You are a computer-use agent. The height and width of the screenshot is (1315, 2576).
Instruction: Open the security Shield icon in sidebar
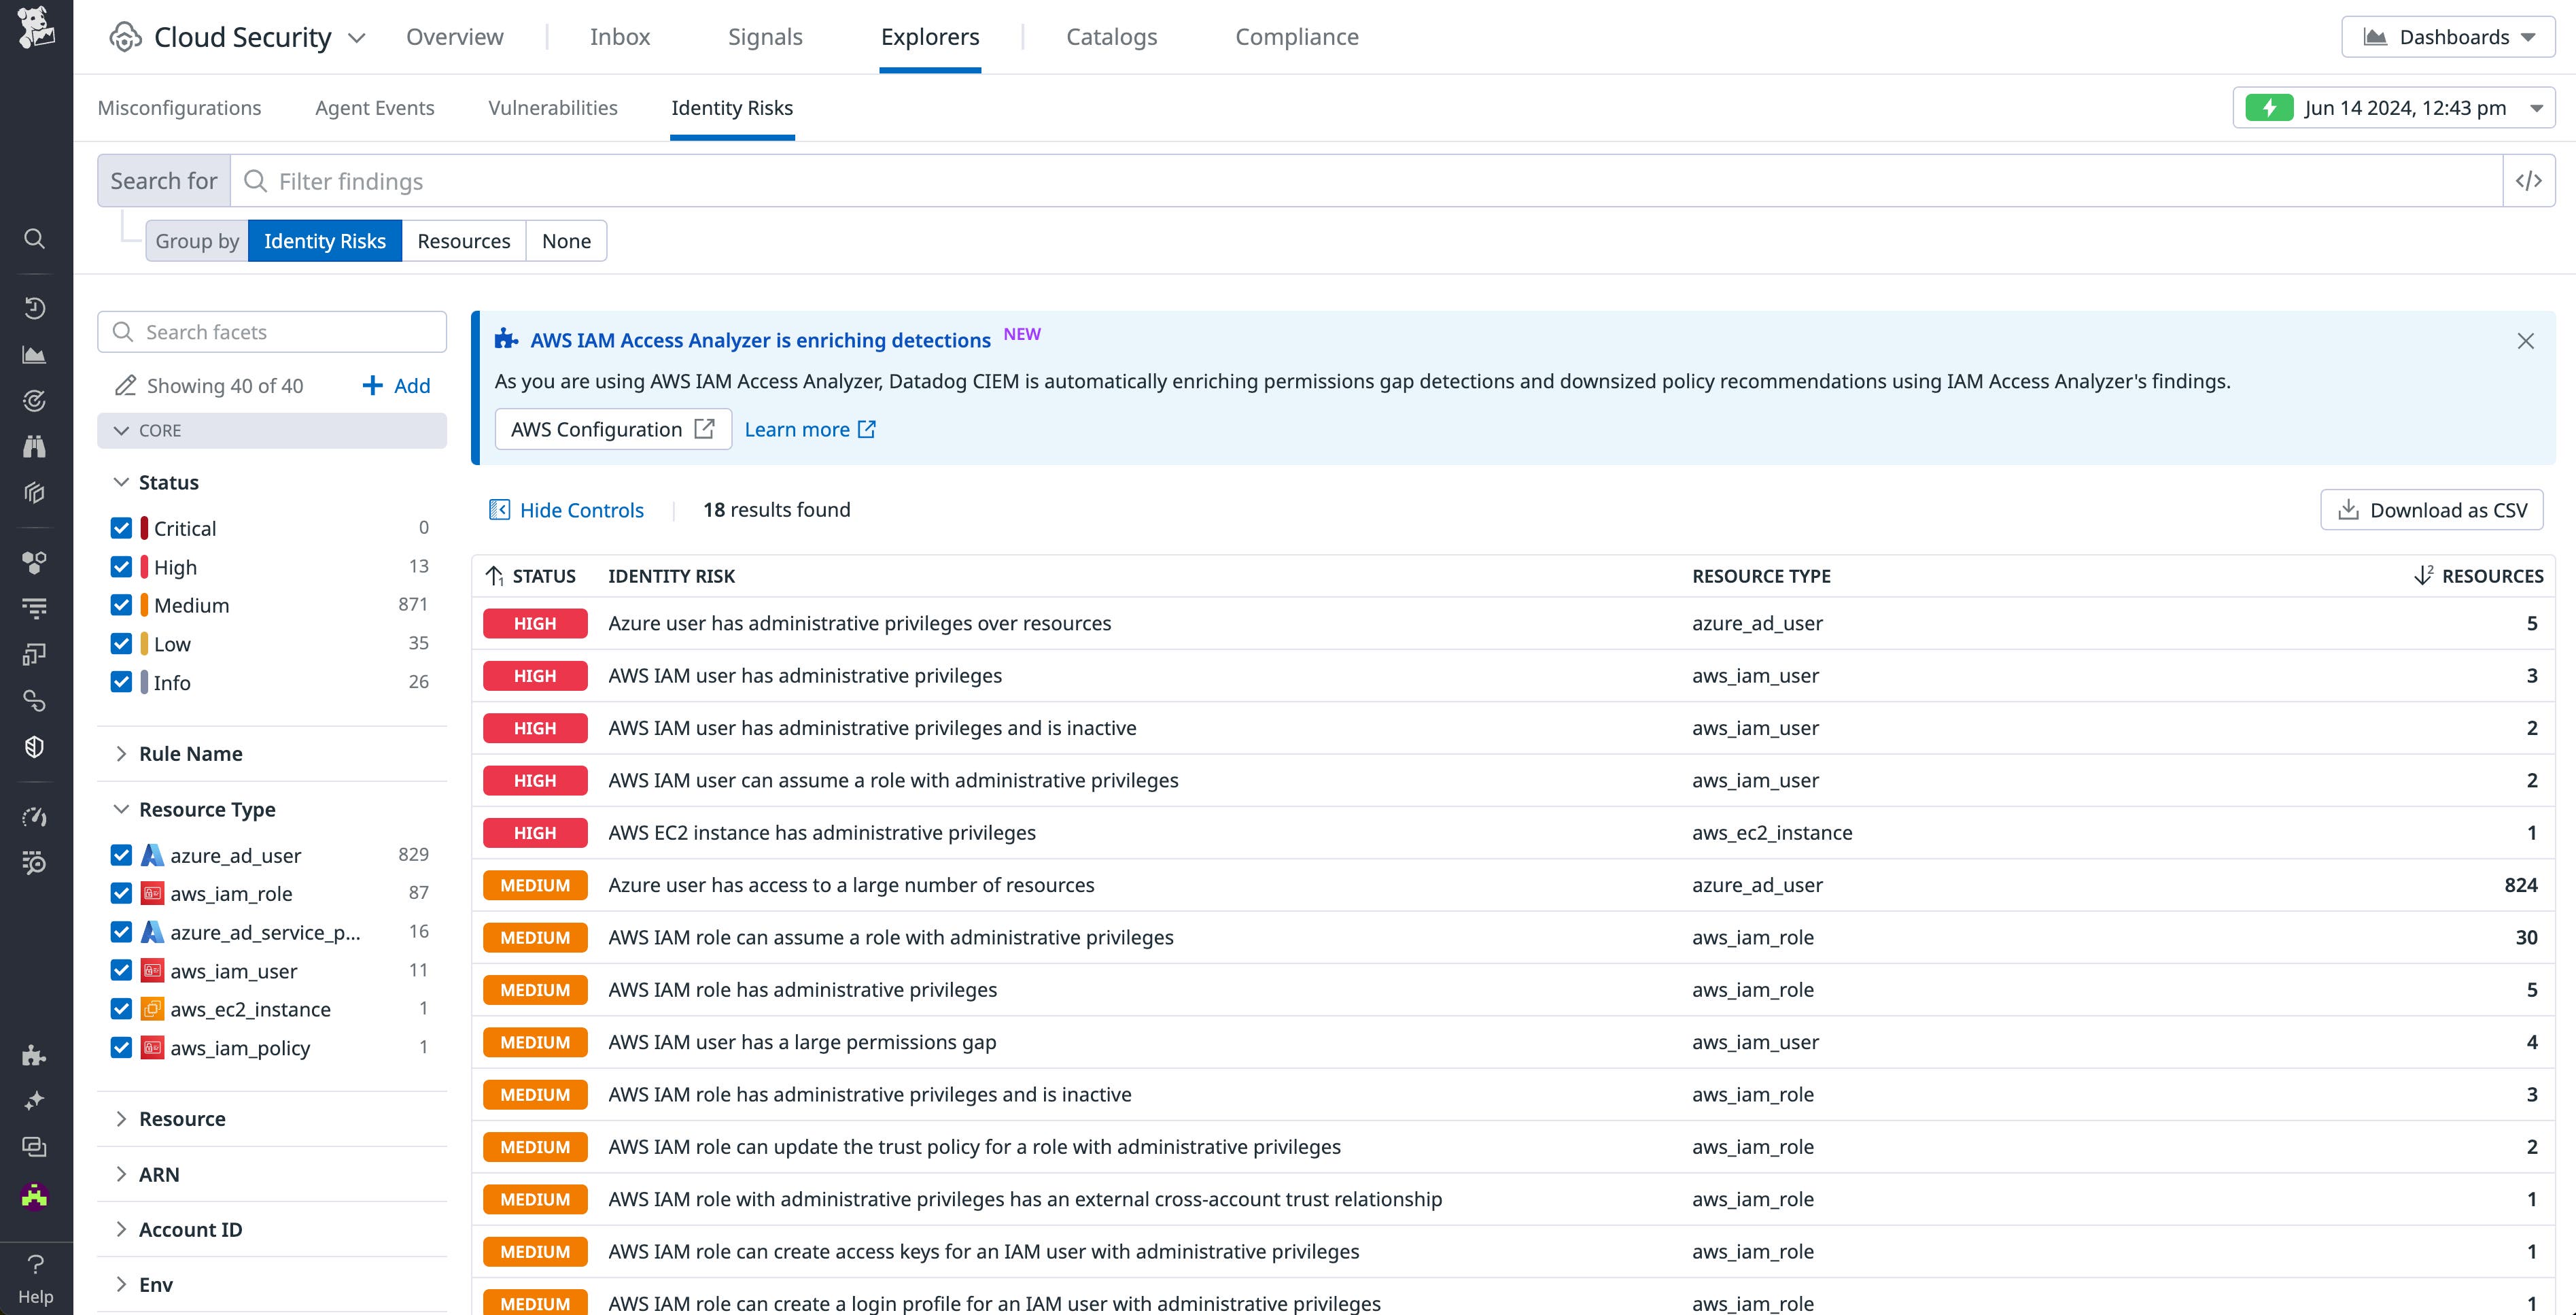click(35, 746)
